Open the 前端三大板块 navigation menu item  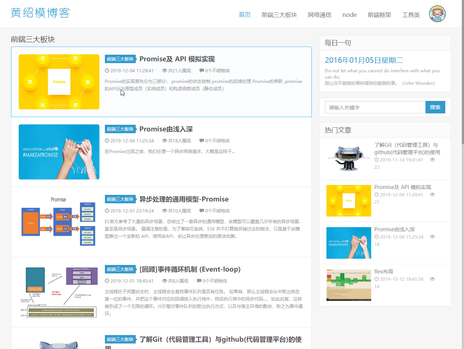click(x=279, y=15)
